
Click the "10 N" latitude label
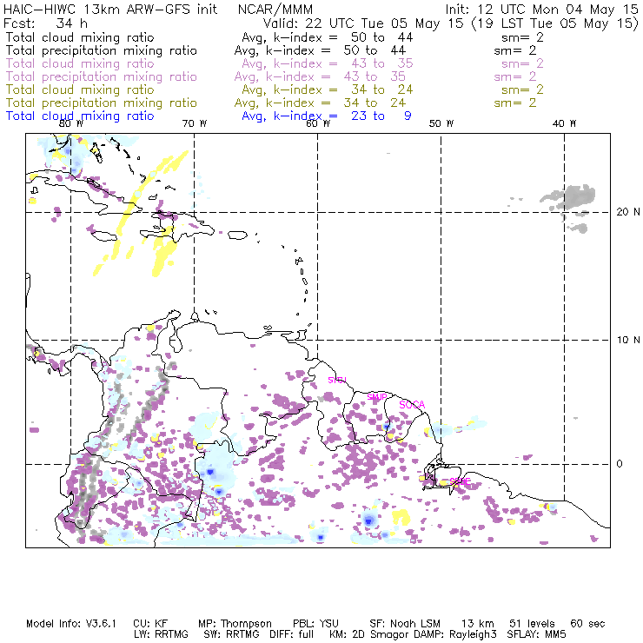pos(628,340)
